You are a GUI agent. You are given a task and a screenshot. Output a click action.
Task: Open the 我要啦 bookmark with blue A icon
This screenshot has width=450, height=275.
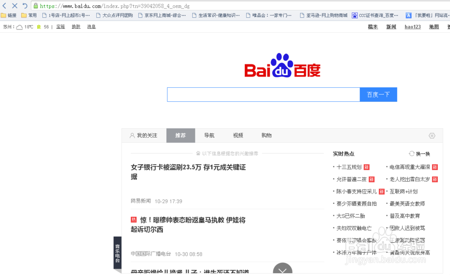pyautogui.click(x=427, y=15)
